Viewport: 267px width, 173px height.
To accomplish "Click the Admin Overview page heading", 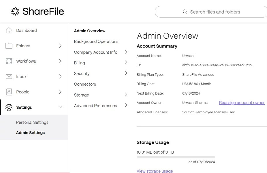I will [x=168, y=36].
